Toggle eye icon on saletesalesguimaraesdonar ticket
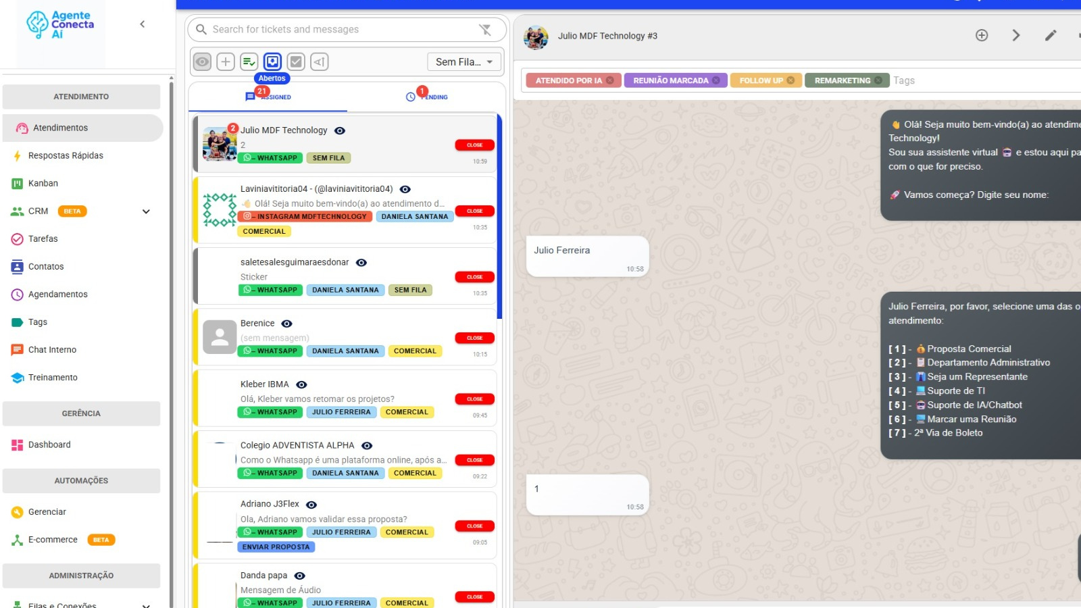This screenshot has height=608, width=1081. pyautogui.click(x=361, y=262)
